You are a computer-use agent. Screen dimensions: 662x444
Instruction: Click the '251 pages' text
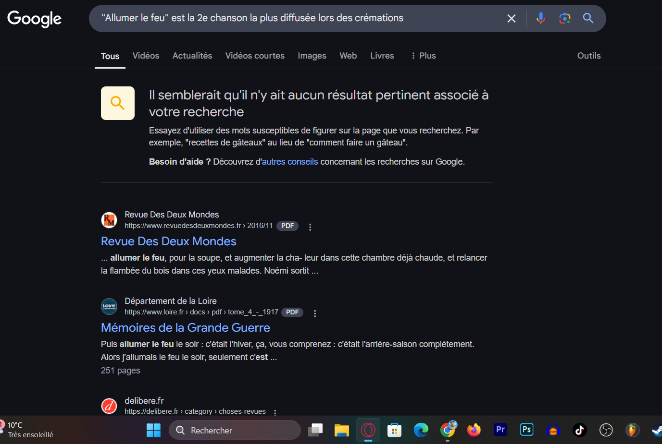point(121,371)
